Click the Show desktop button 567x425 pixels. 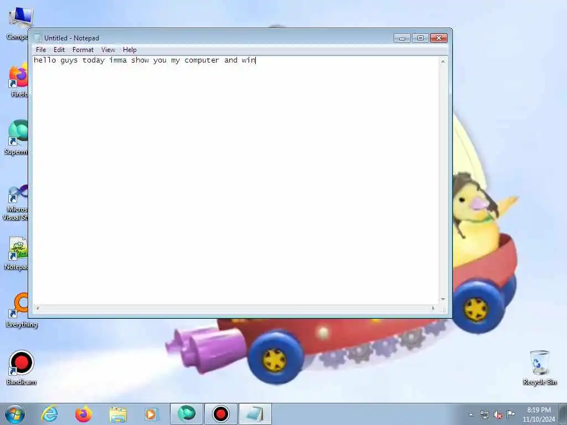(563, 414)
